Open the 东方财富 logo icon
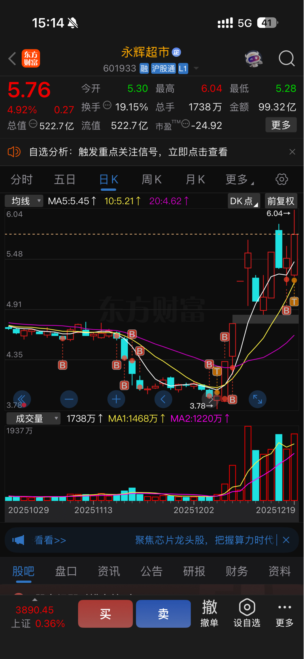Viewport: 304px width, 659px height. [x=31, y=59]
